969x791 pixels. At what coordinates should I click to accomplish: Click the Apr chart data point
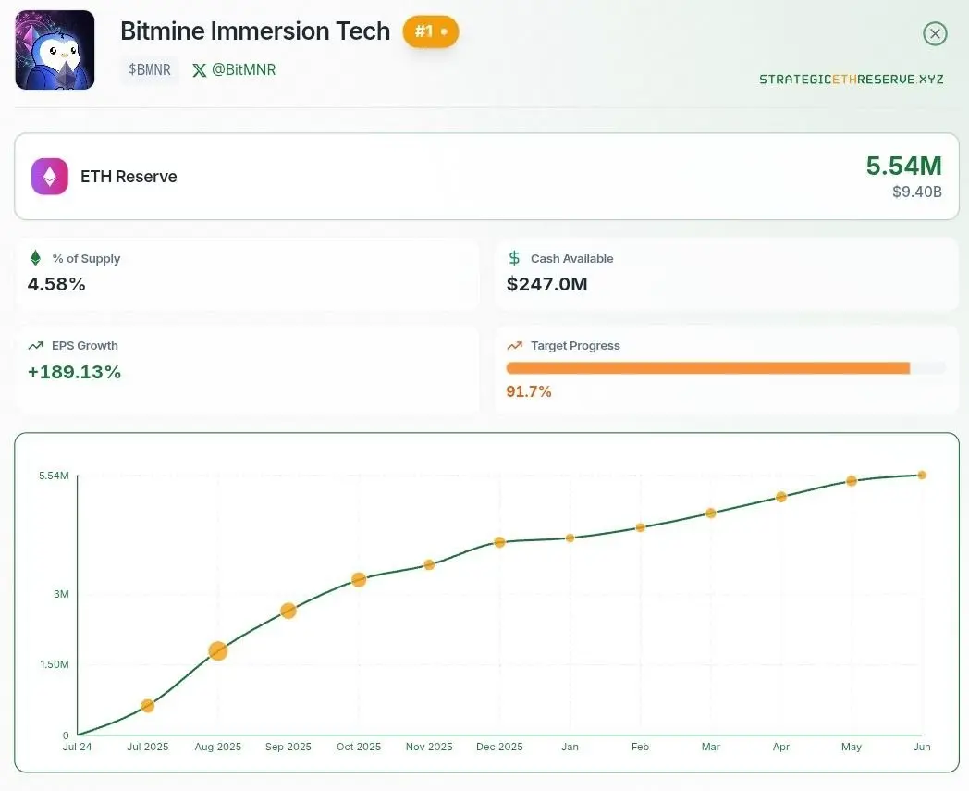coord(781,497)
